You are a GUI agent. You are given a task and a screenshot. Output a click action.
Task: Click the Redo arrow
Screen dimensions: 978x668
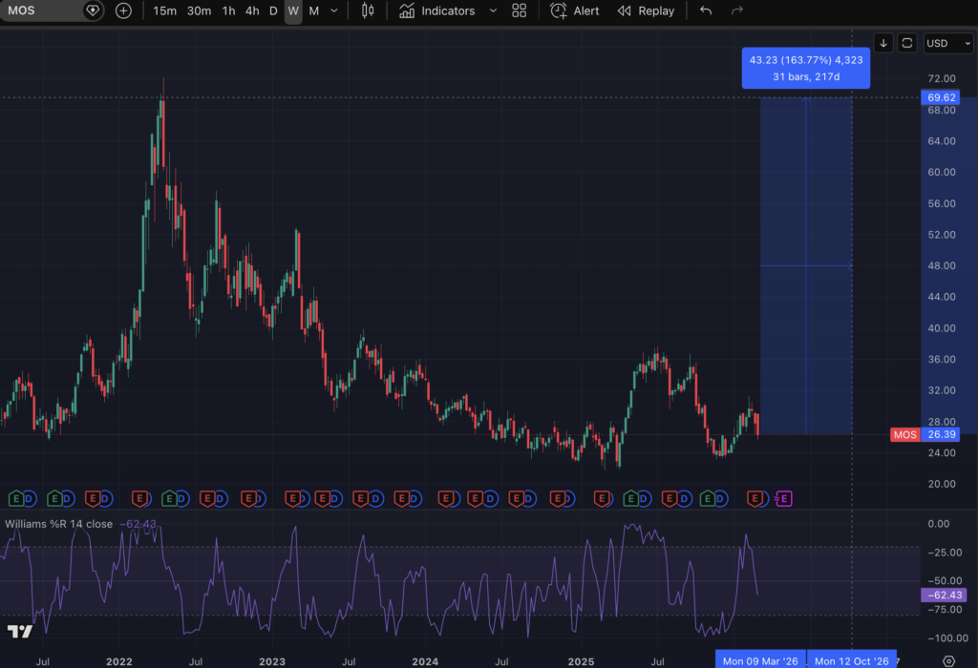pos(736,10)
